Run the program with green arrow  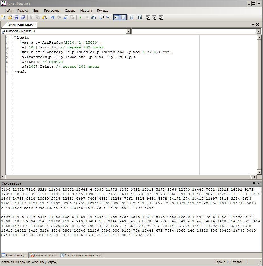(x=80, y=17)
